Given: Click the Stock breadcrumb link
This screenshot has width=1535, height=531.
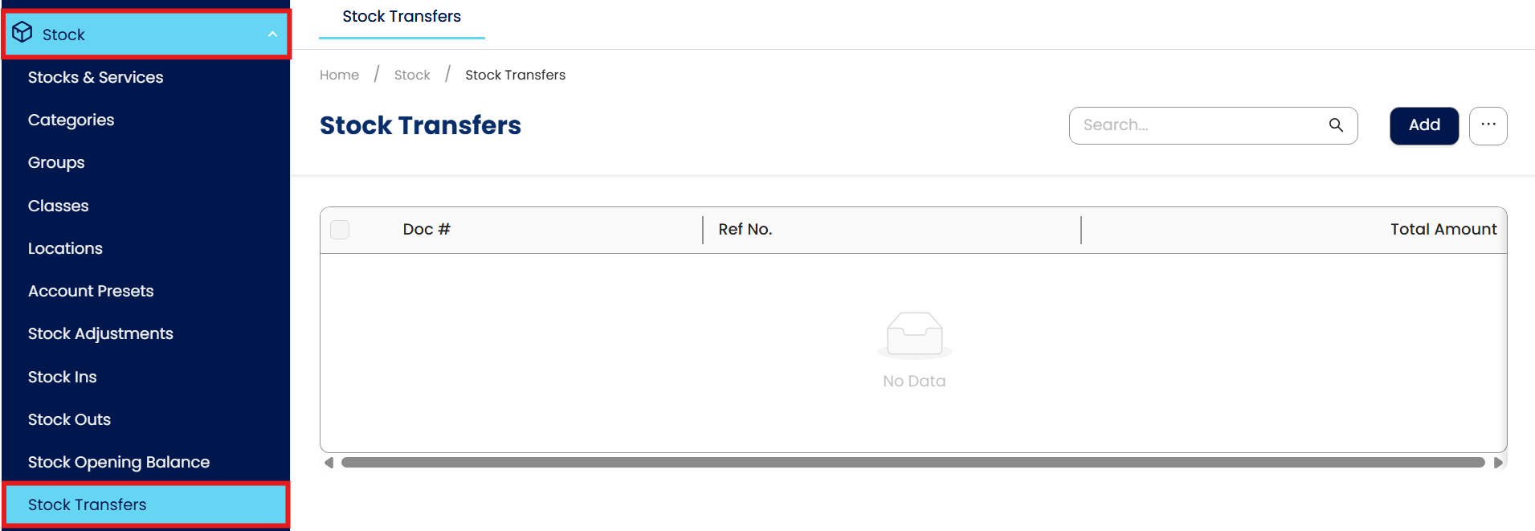Looking at the screenshot, I should point(412,75).
